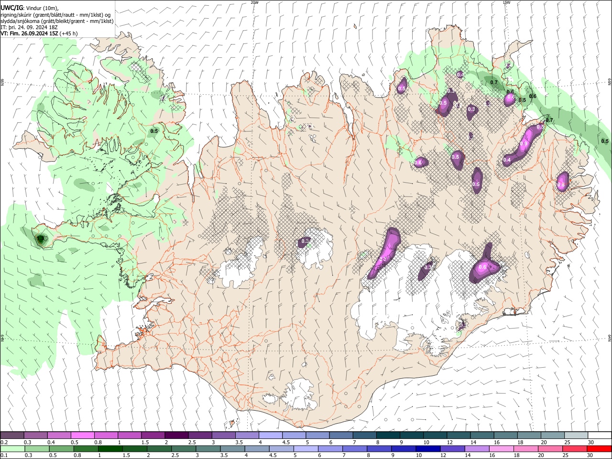Viewport: 612px width, 459px height.
Task: Click the UWC/IG title text
Action: pos(11,8)
